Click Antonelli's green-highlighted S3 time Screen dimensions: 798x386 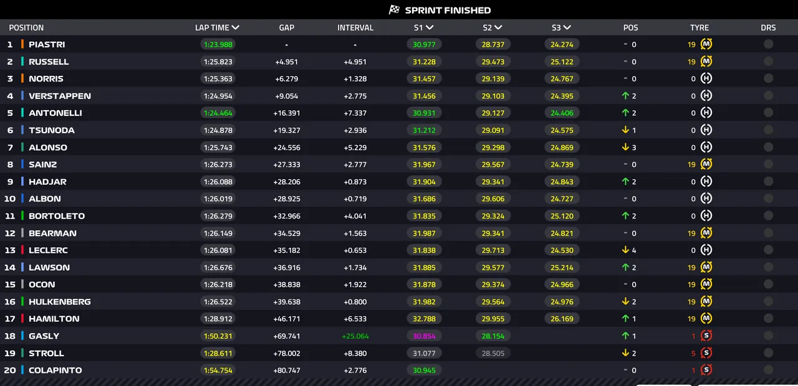tap(560, 113)
